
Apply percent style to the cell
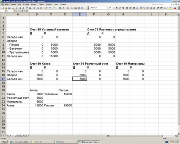[x=144, y=8]
